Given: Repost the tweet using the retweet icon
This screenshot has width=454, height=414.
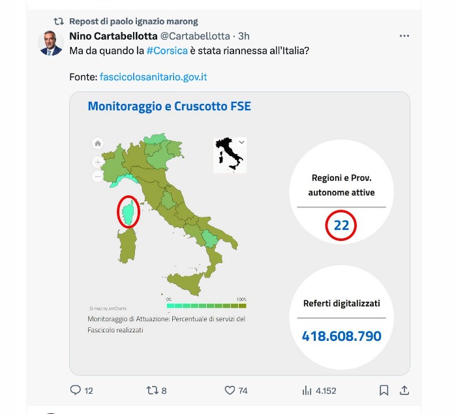Looking at the screenshot, I should (x=152, y=390).
